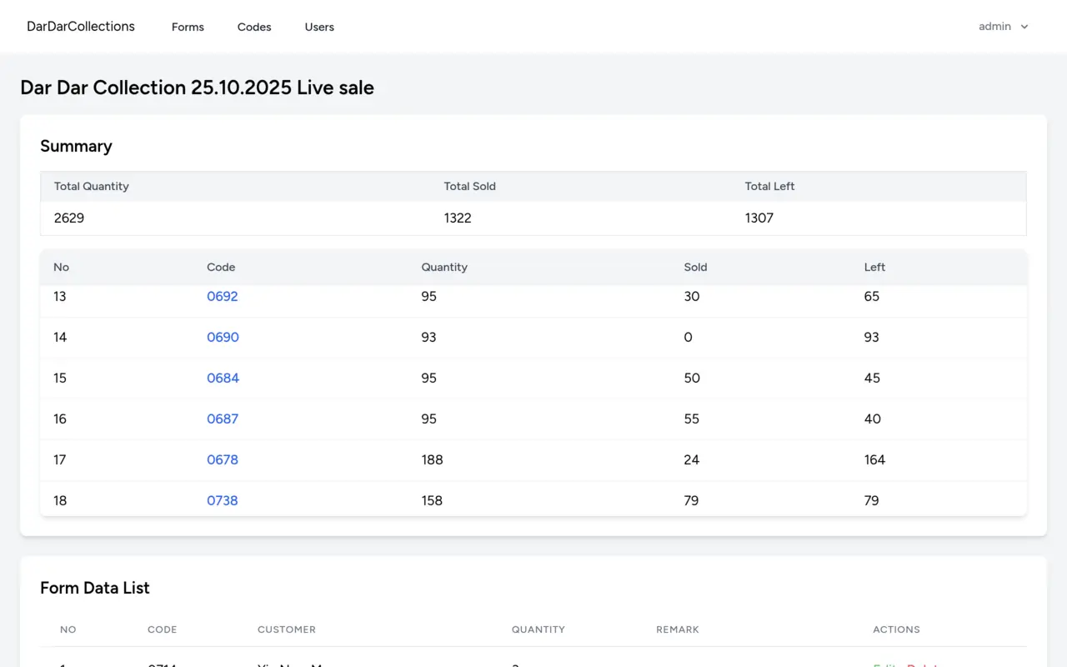Navigate to the Users section
The height and width of the screenshot is (667, 1067).
click(319, 27)
